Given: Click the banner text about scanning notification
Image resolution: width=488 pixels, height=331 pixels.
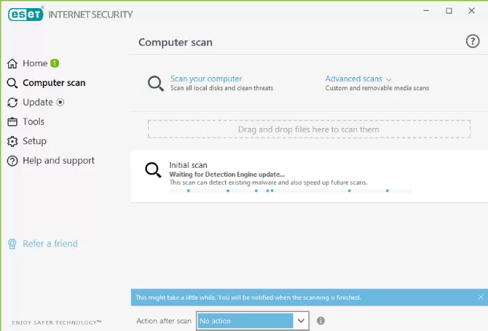Looking at the screenshot, I should (248, 297).
